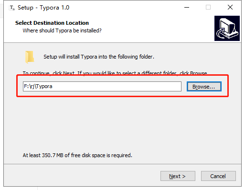The image size is (245, 190).
Task: Close the Typora setup wizard
Action: click(x=230, y=7)
